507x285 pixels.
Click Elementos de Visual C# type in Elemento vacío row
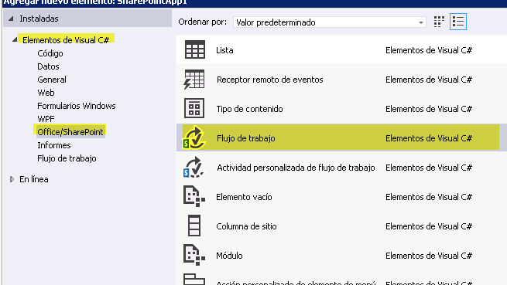tap(429, 197)
